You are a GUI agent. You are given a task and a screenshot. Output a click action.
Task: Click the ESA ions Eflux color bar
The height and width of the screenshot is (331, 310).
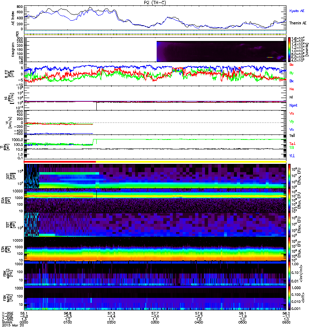point(290,200)
